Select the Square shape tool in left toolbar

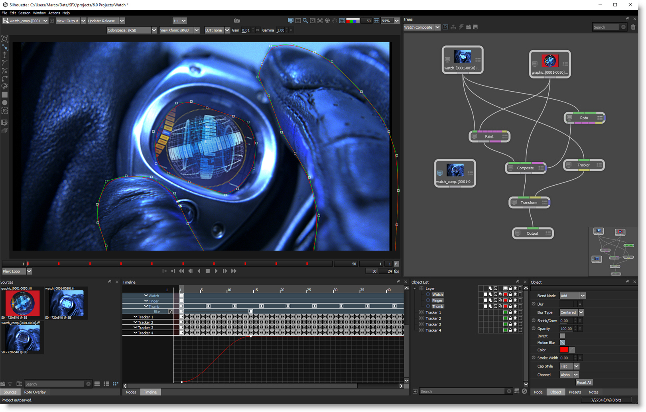tap(5, 95)
